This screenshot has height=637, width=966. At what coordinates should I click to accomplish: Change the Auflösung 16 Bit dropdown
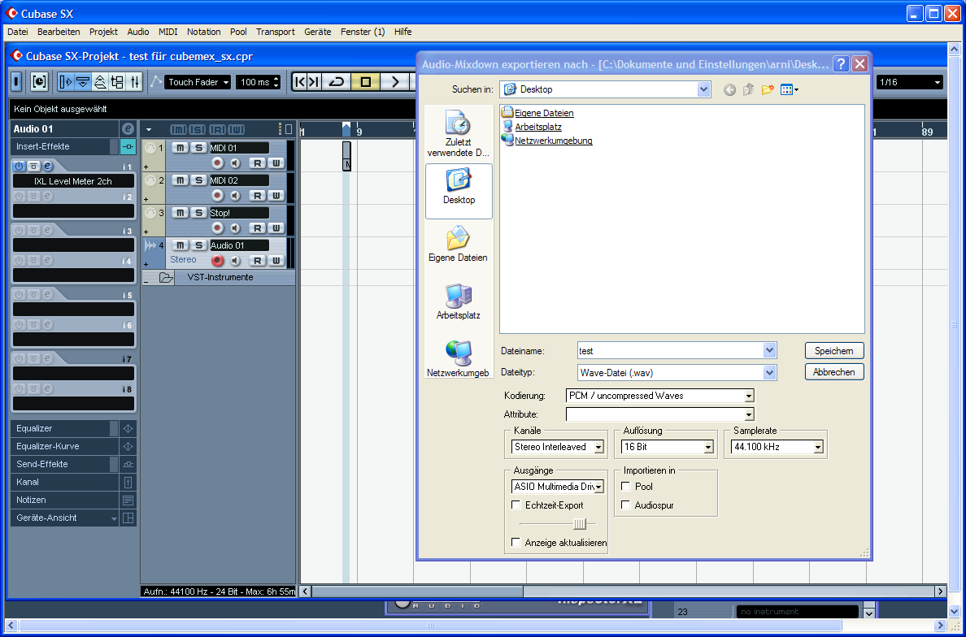[708, 448]
